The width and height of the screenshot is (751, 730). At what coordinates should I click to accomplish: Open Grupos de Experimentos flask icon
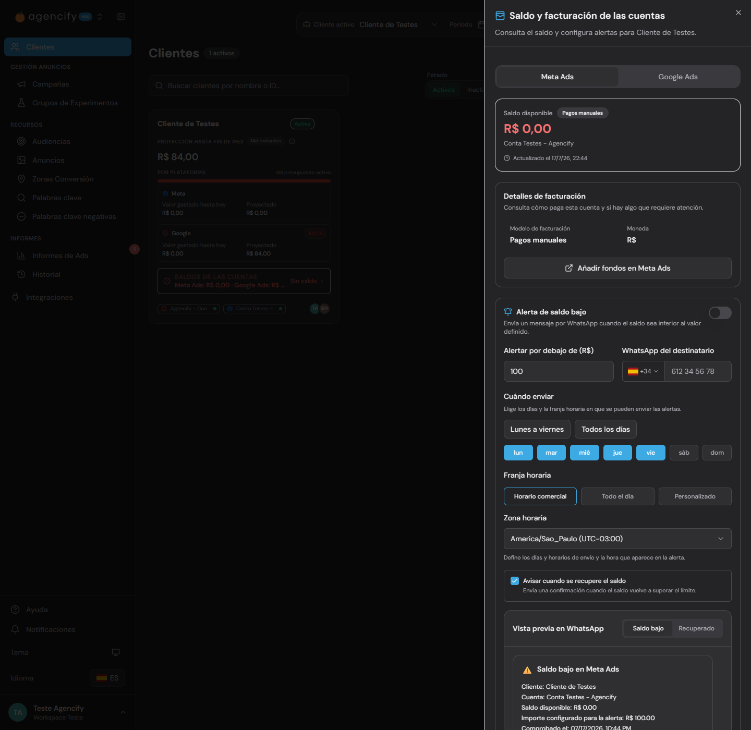click(x=21, y=103)
